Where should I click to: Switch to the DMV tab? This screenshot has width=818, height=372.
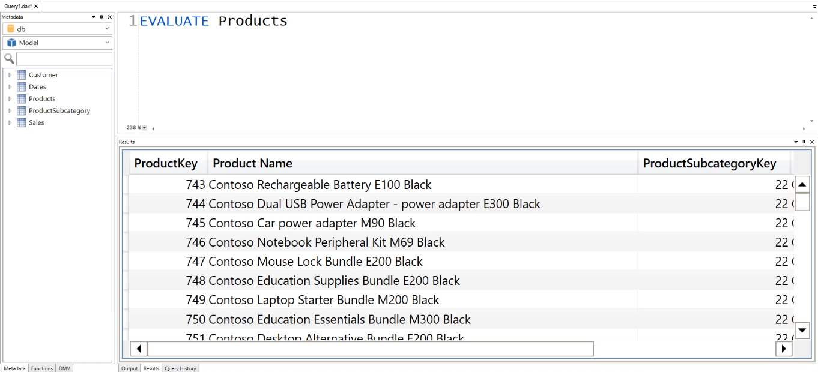64,368
